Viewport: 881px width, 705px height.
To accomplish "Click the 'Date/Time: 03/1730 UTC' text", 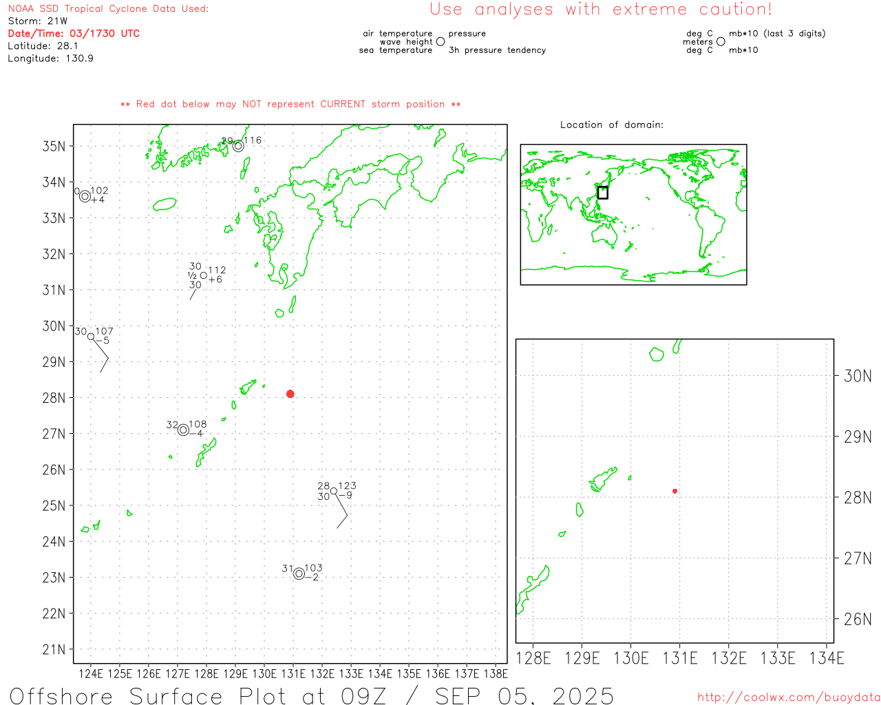I will coord(74,33).
